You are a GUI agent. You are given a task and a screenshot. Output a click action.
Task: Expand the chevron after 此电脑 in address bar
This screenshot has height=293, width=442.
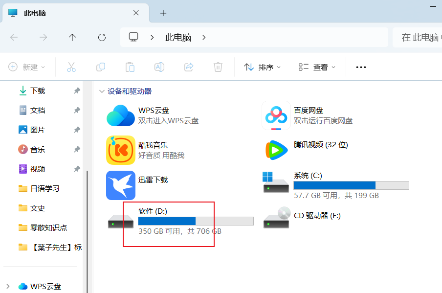point(204,37)
